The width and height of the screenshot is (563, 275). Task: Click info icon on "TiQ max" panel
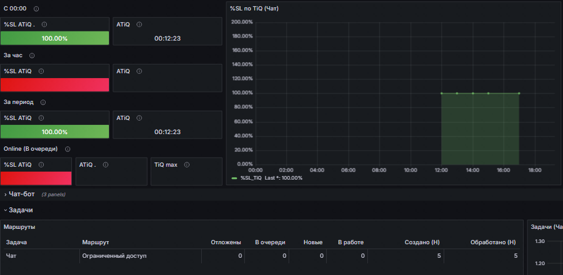pyautogui.click(x=186, y=165)
